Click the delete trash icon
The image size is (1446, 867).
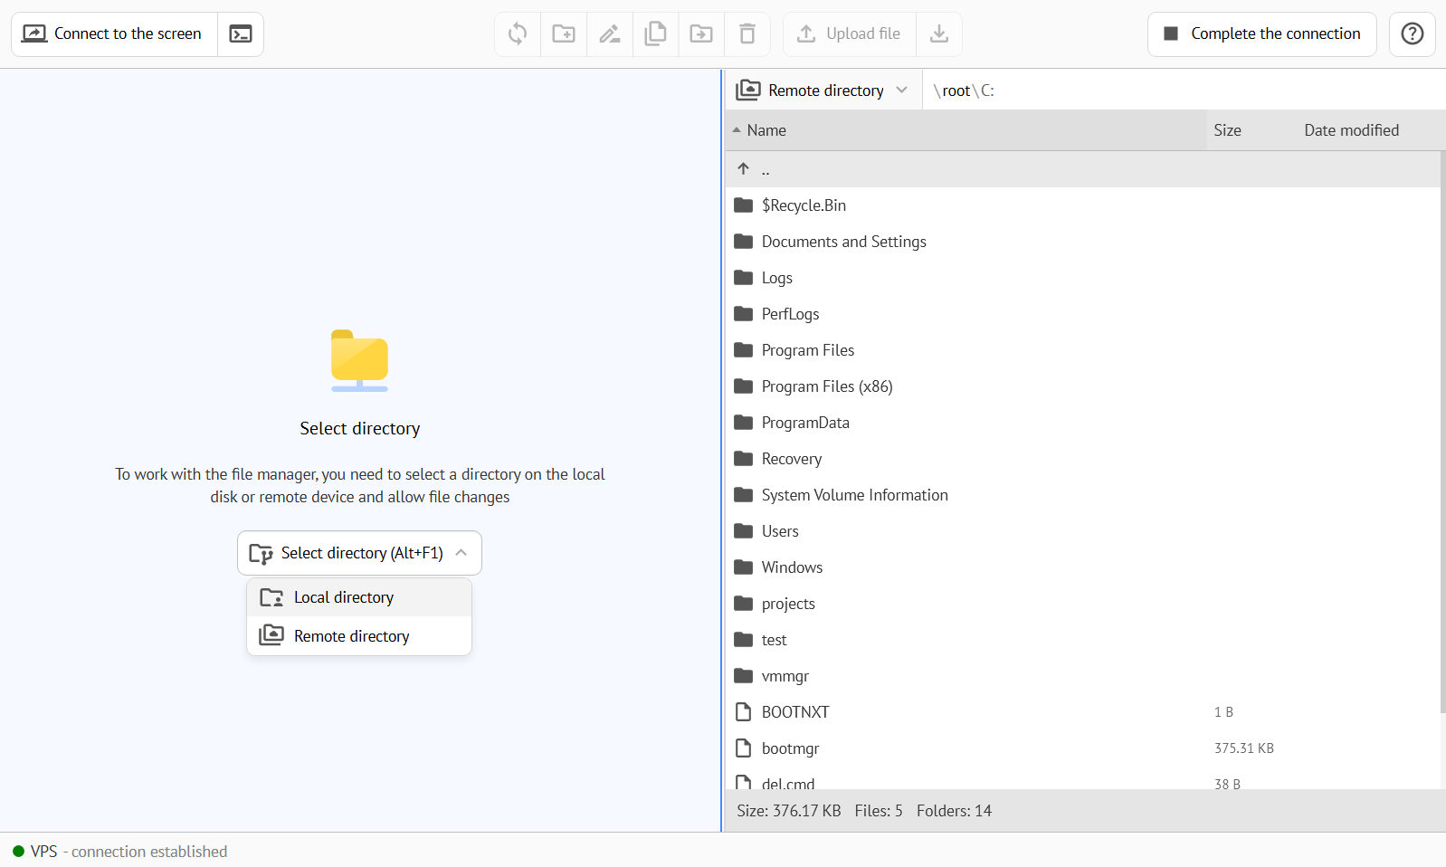click(747, 34)
